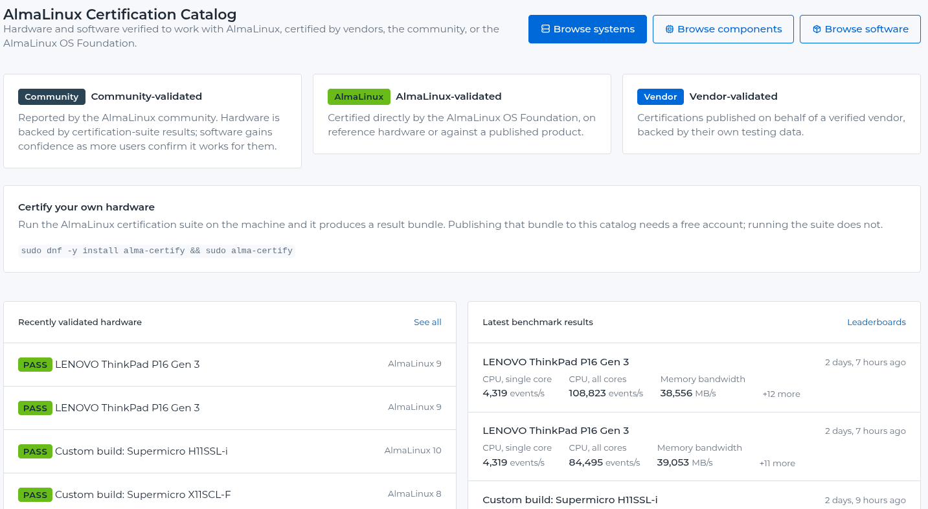
Task: Click the 108,823 events/s value
Action: point(605,393)
